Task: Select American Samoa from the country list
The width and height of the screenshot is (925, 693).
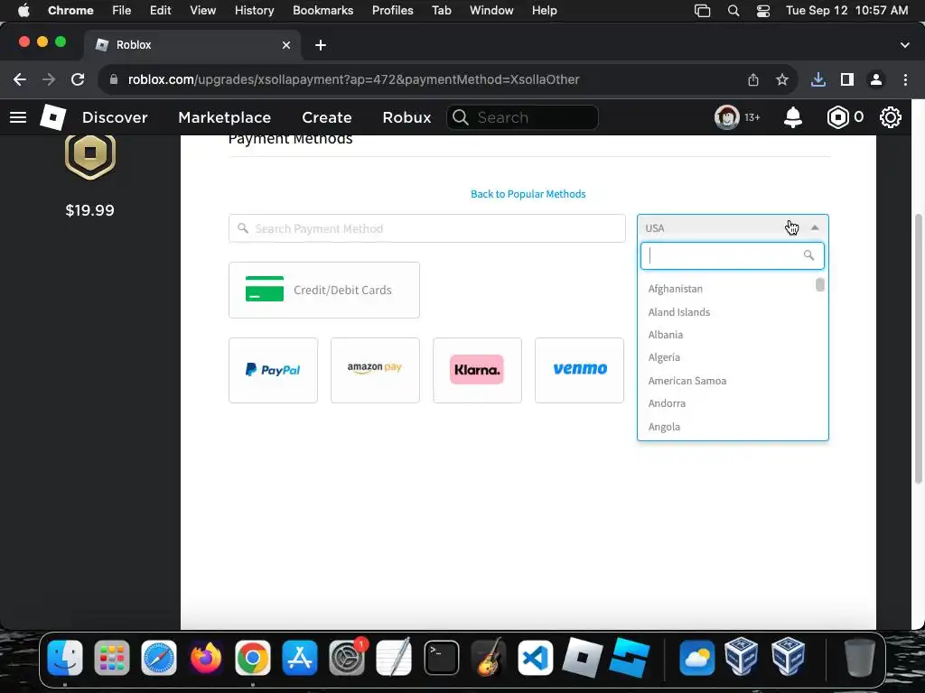Action: [687, 381]
